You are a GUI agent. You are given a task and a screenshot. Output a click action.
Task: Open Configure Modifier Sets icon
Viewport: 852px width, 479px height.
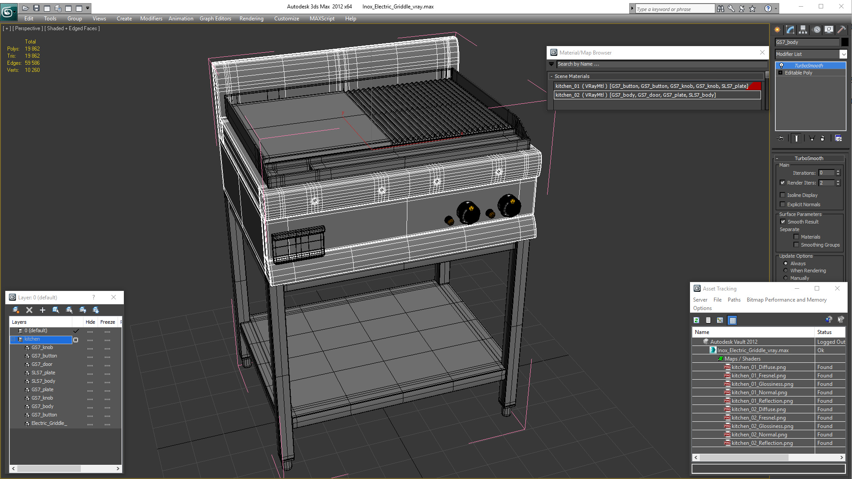[x=838, y=138]
